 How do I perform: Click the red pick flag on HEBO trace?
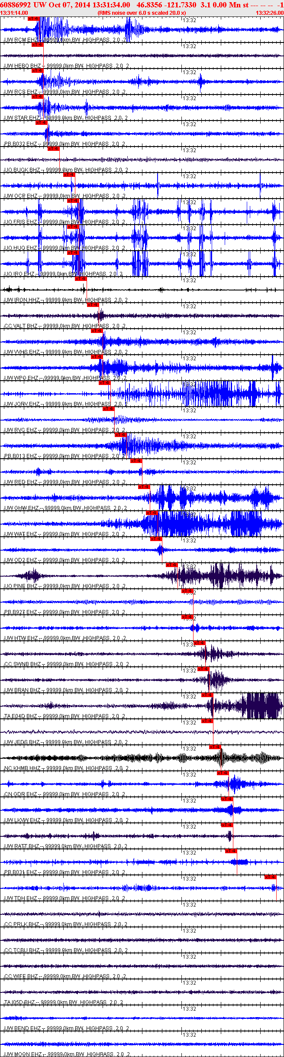coord(38,45)
